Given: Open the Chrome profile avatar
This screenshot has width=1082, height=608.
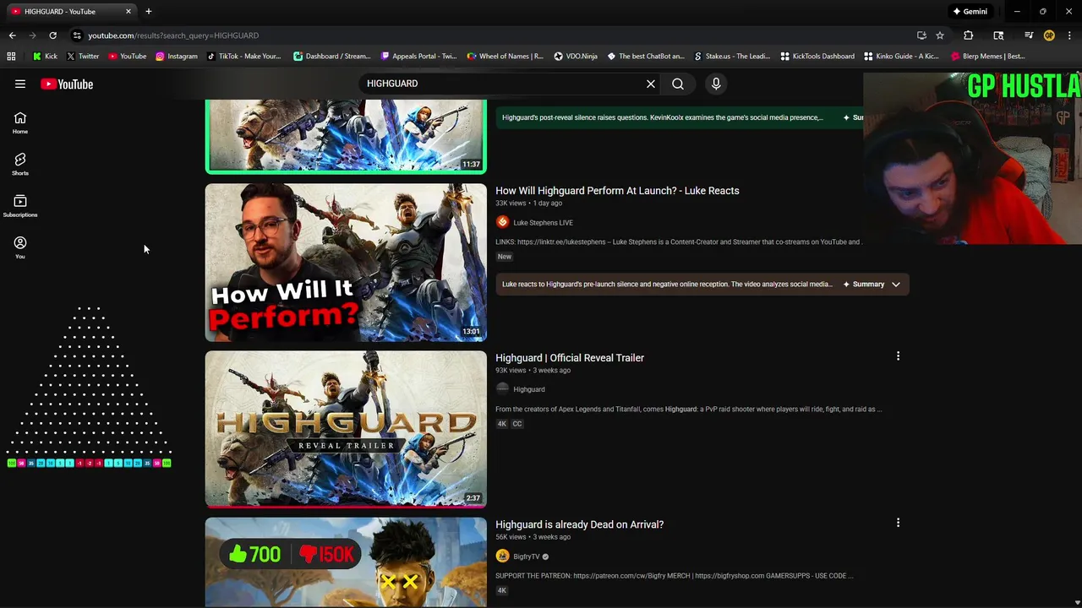Looking at the screenshot, I should [x=1049, y=35].
